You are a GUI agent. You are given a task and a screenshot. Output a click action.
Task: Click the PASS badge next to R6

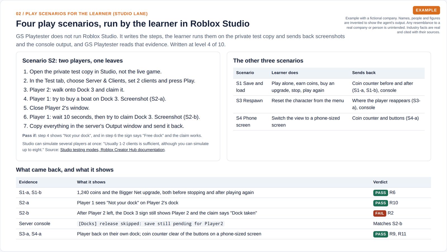[x=381, y=193]
